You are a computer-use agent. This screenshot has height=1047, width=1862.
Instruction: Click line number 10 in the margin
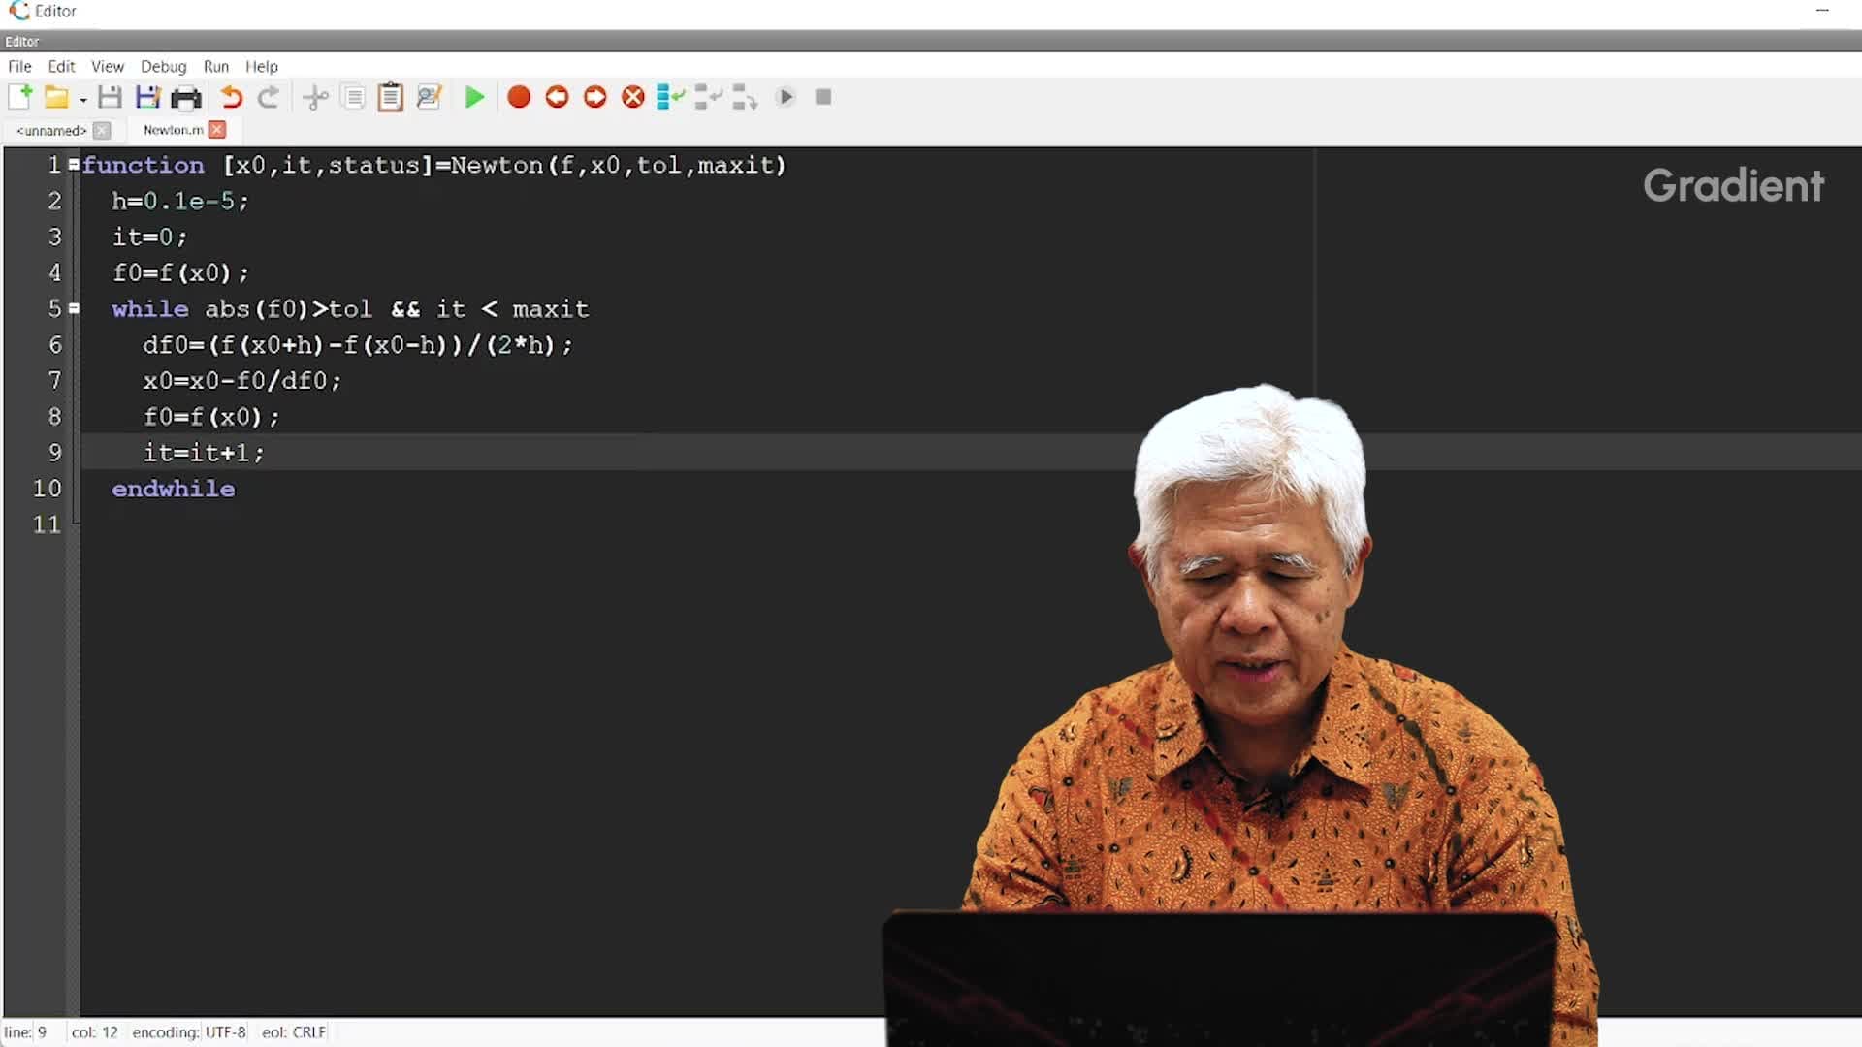[x=47, y=488]
